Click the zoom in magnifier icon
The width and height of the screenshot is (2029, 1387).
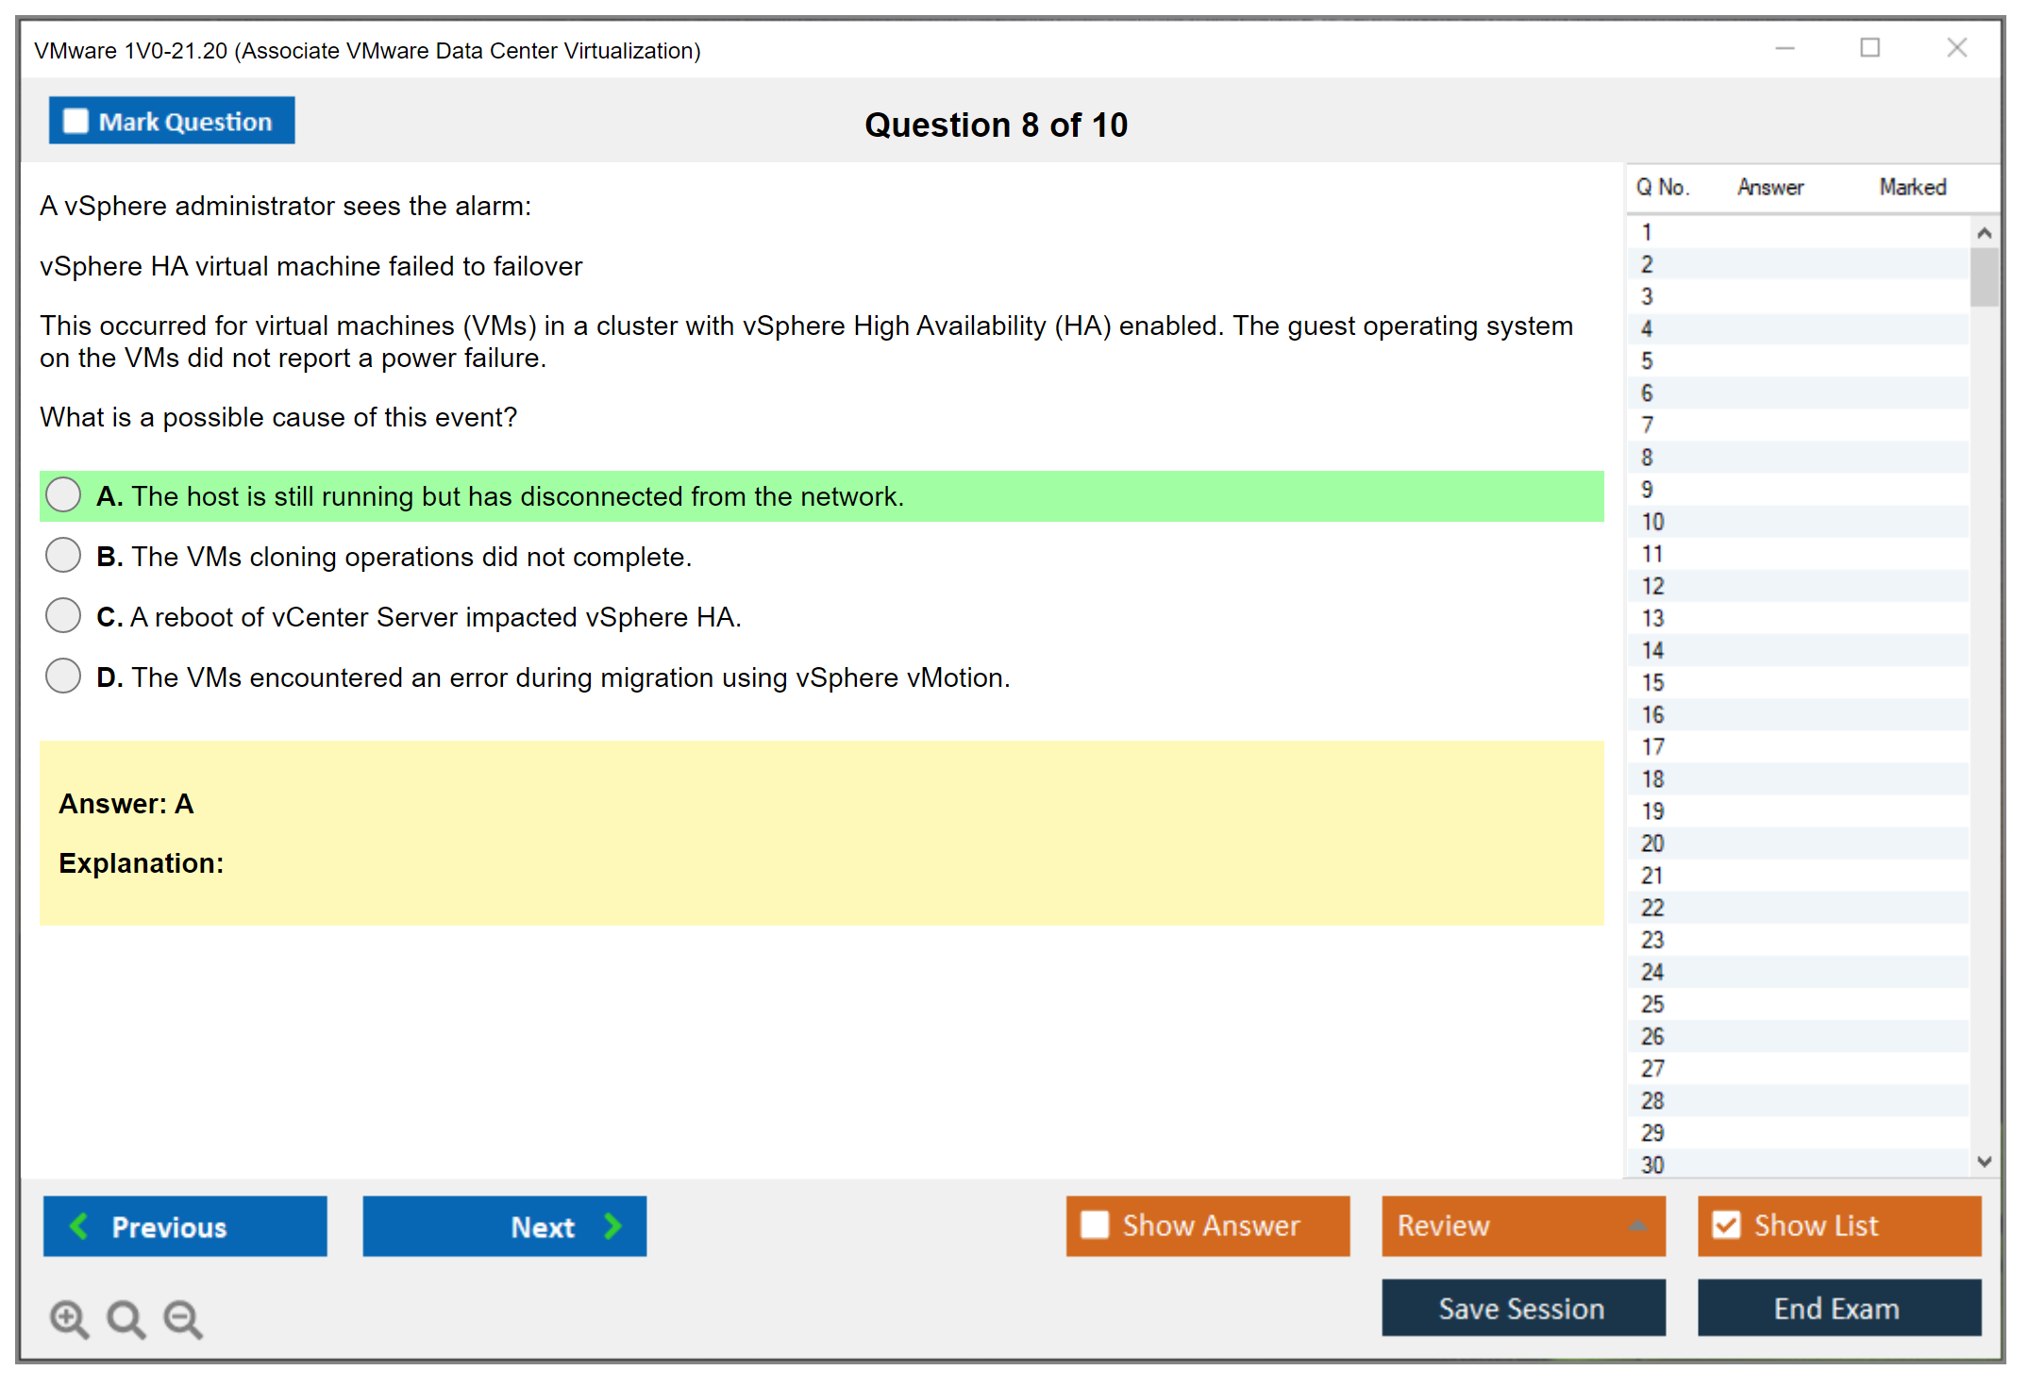[x=69, y=1318]
